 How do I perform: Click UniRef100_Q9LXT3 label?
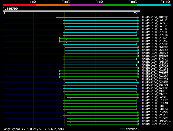click(155, 115)
